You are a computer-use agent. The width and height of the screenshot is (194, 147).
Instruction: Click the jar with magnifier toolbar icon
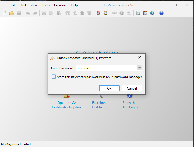pos(105,13)
